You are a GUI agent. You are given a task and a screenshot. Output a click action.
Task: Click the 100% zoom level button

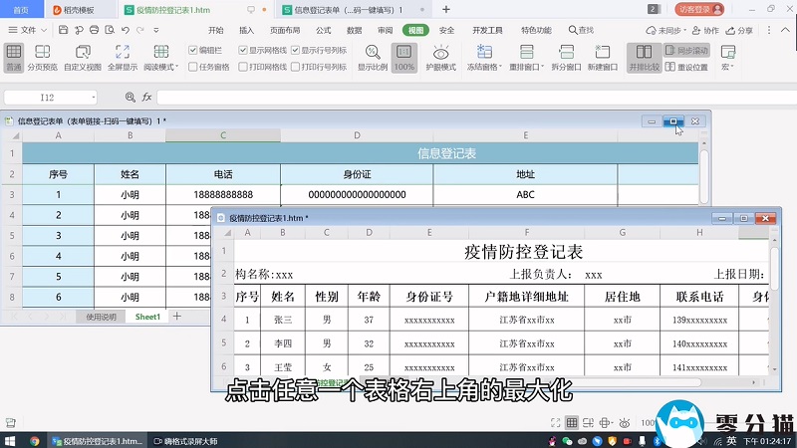click(x=403, y=57)
